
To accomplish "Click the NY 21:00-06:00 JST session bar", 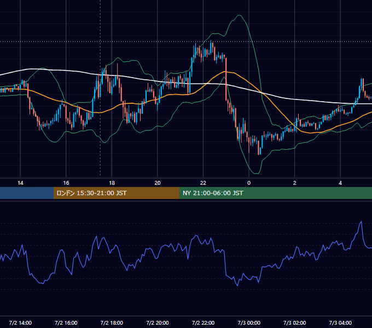I will [x=275, y=193].
